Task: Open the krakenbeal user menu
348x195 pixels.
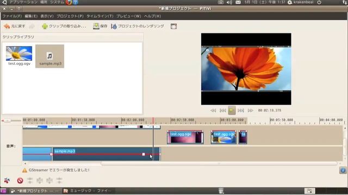Action: click(301, 2)
